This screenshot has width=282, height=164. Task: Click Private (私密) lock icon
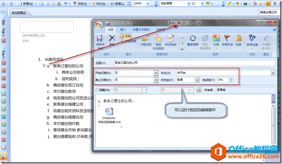click(x=239, y=38)
